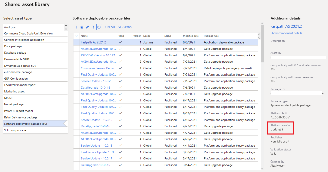328x172 pixels.
Task: Toggle the select-all checkmark in grid header
Action: (76, 36)
